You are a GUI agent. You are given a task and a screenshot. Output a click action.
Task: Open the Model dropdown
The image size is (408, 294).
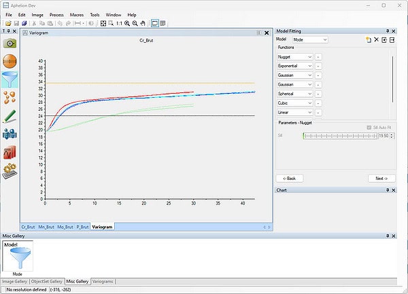click(x=310, y=40)
